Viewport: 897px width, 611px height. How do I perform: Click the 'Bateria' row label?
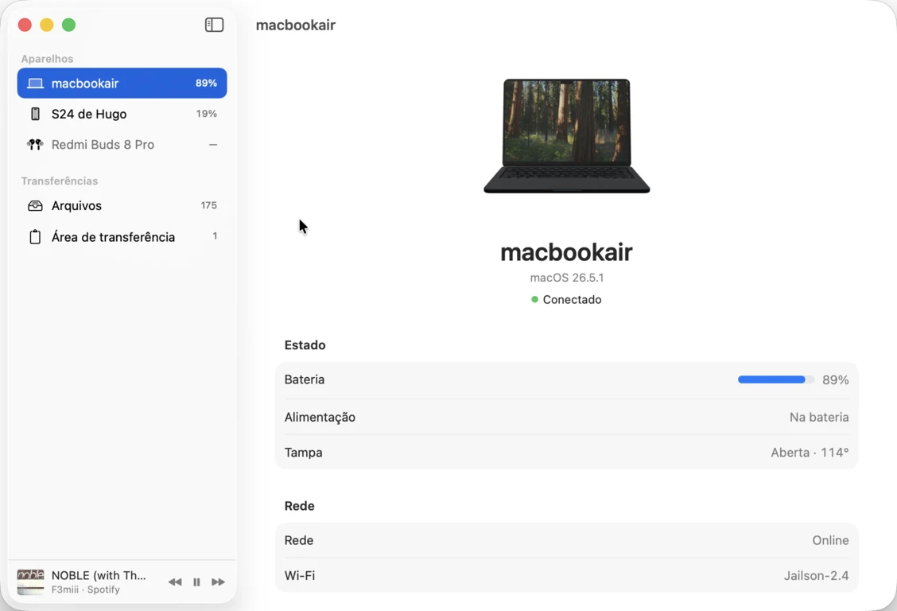pos(305,379)
